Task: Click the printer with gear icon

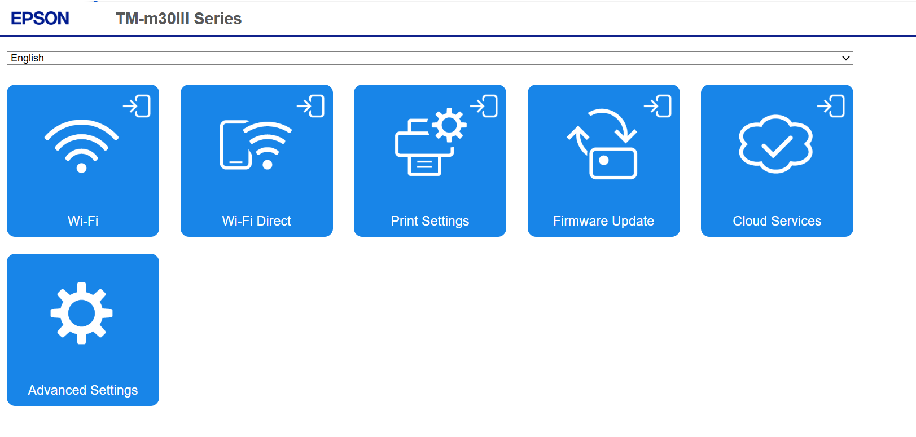Action: click(430, 142)
